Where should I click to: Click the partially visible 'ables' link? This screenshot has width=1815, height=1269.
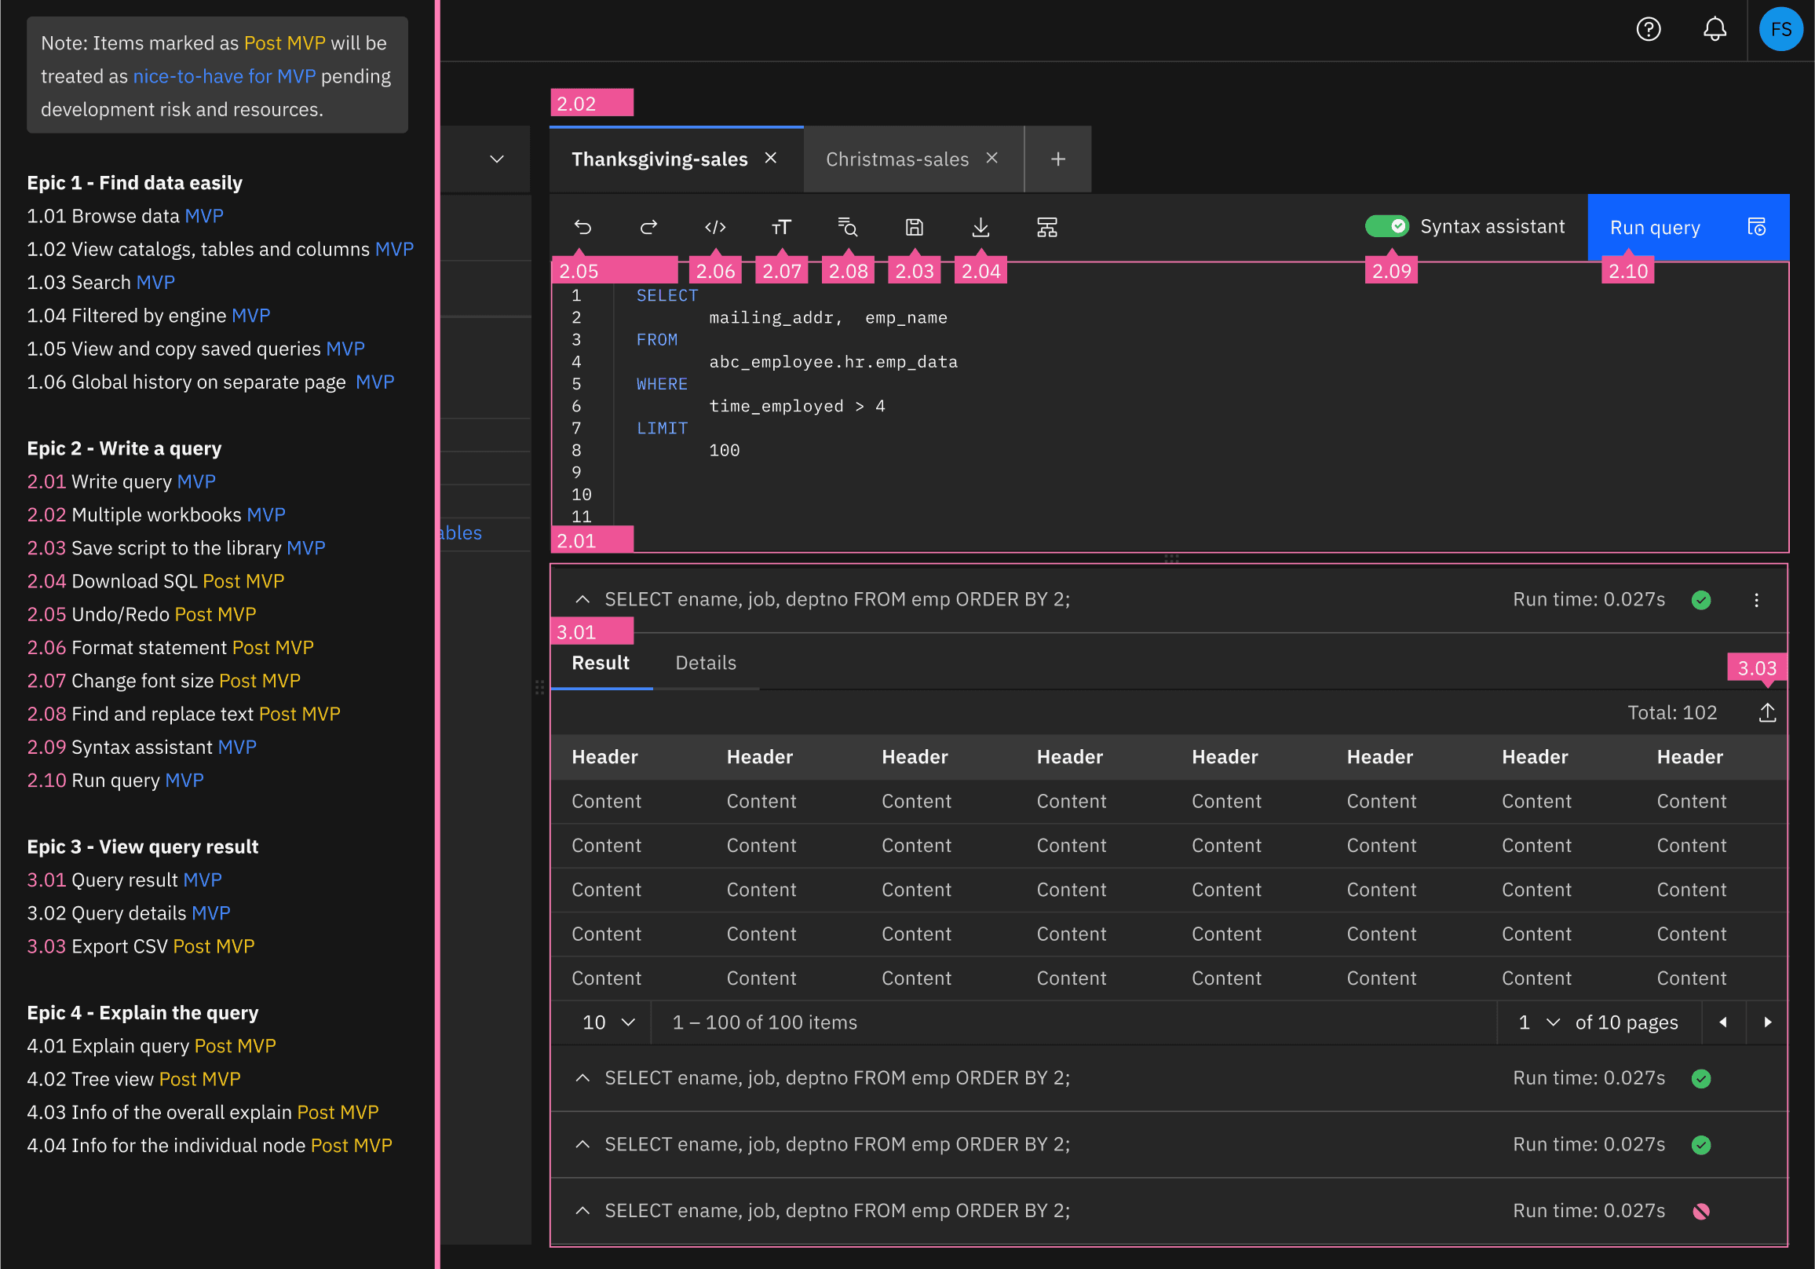pos(460,533)
